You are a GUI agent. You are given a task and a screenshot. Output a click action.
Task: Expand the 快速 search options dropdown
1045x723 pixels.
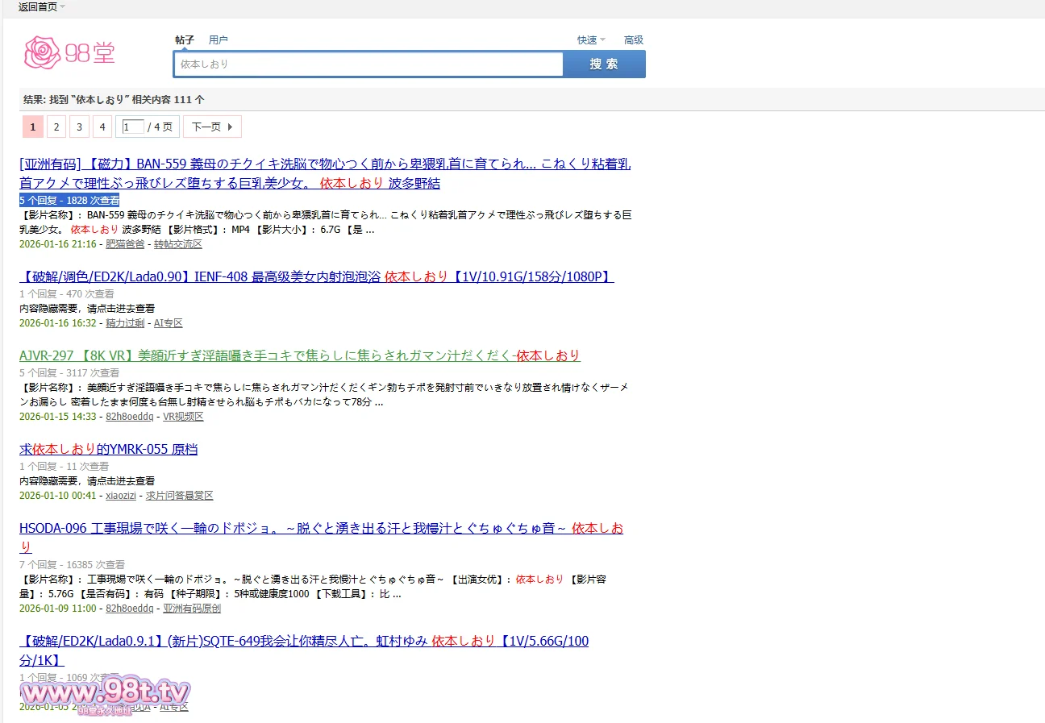pos(590,40)
